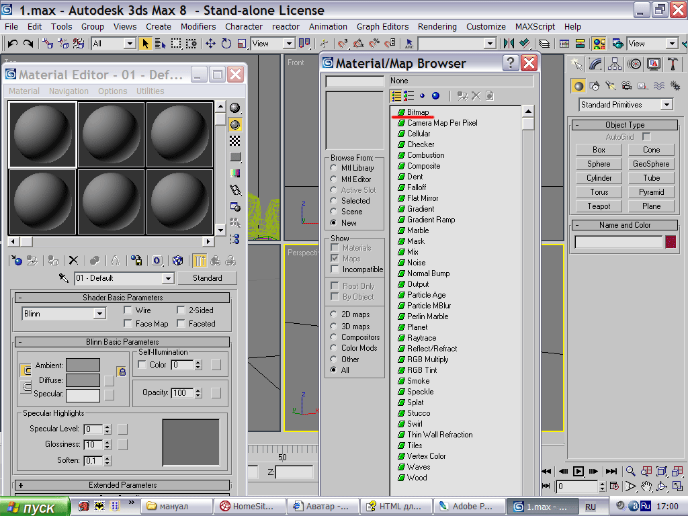The width and height of the screenshot is (688, 516).
Task: Choose the Select and Rotate tool
Action: coord(226,44)
